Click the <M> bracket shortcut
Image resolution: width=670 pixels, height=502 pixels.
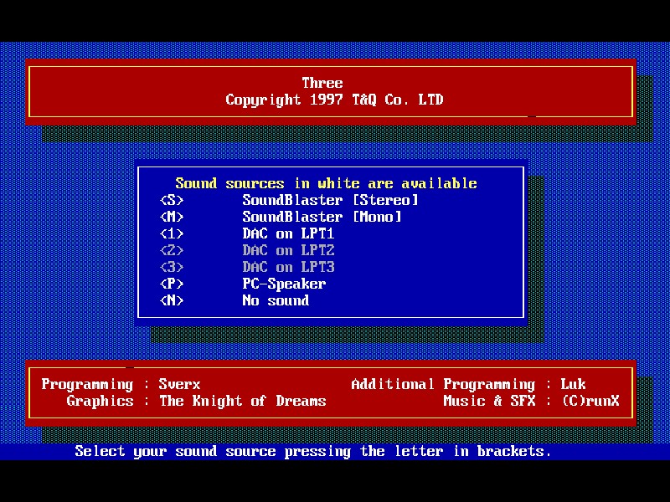click(171, 217)
